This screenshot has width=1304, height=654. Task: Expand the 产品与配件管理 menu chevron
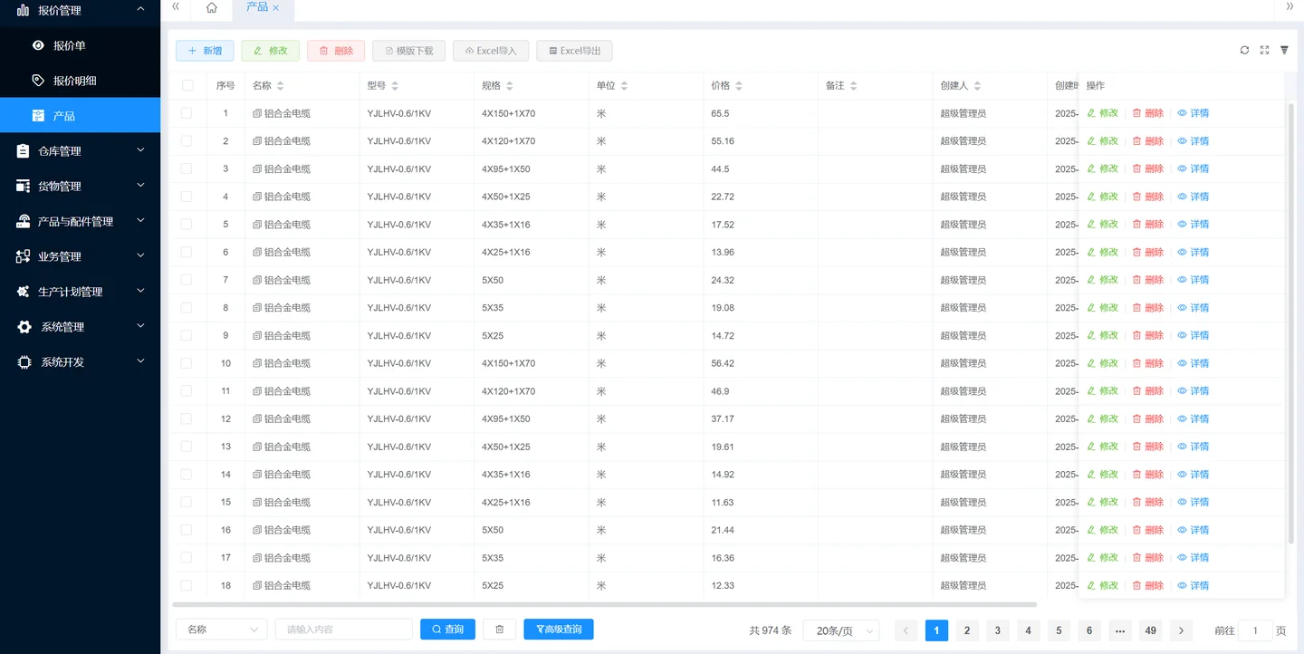point(140,221)
